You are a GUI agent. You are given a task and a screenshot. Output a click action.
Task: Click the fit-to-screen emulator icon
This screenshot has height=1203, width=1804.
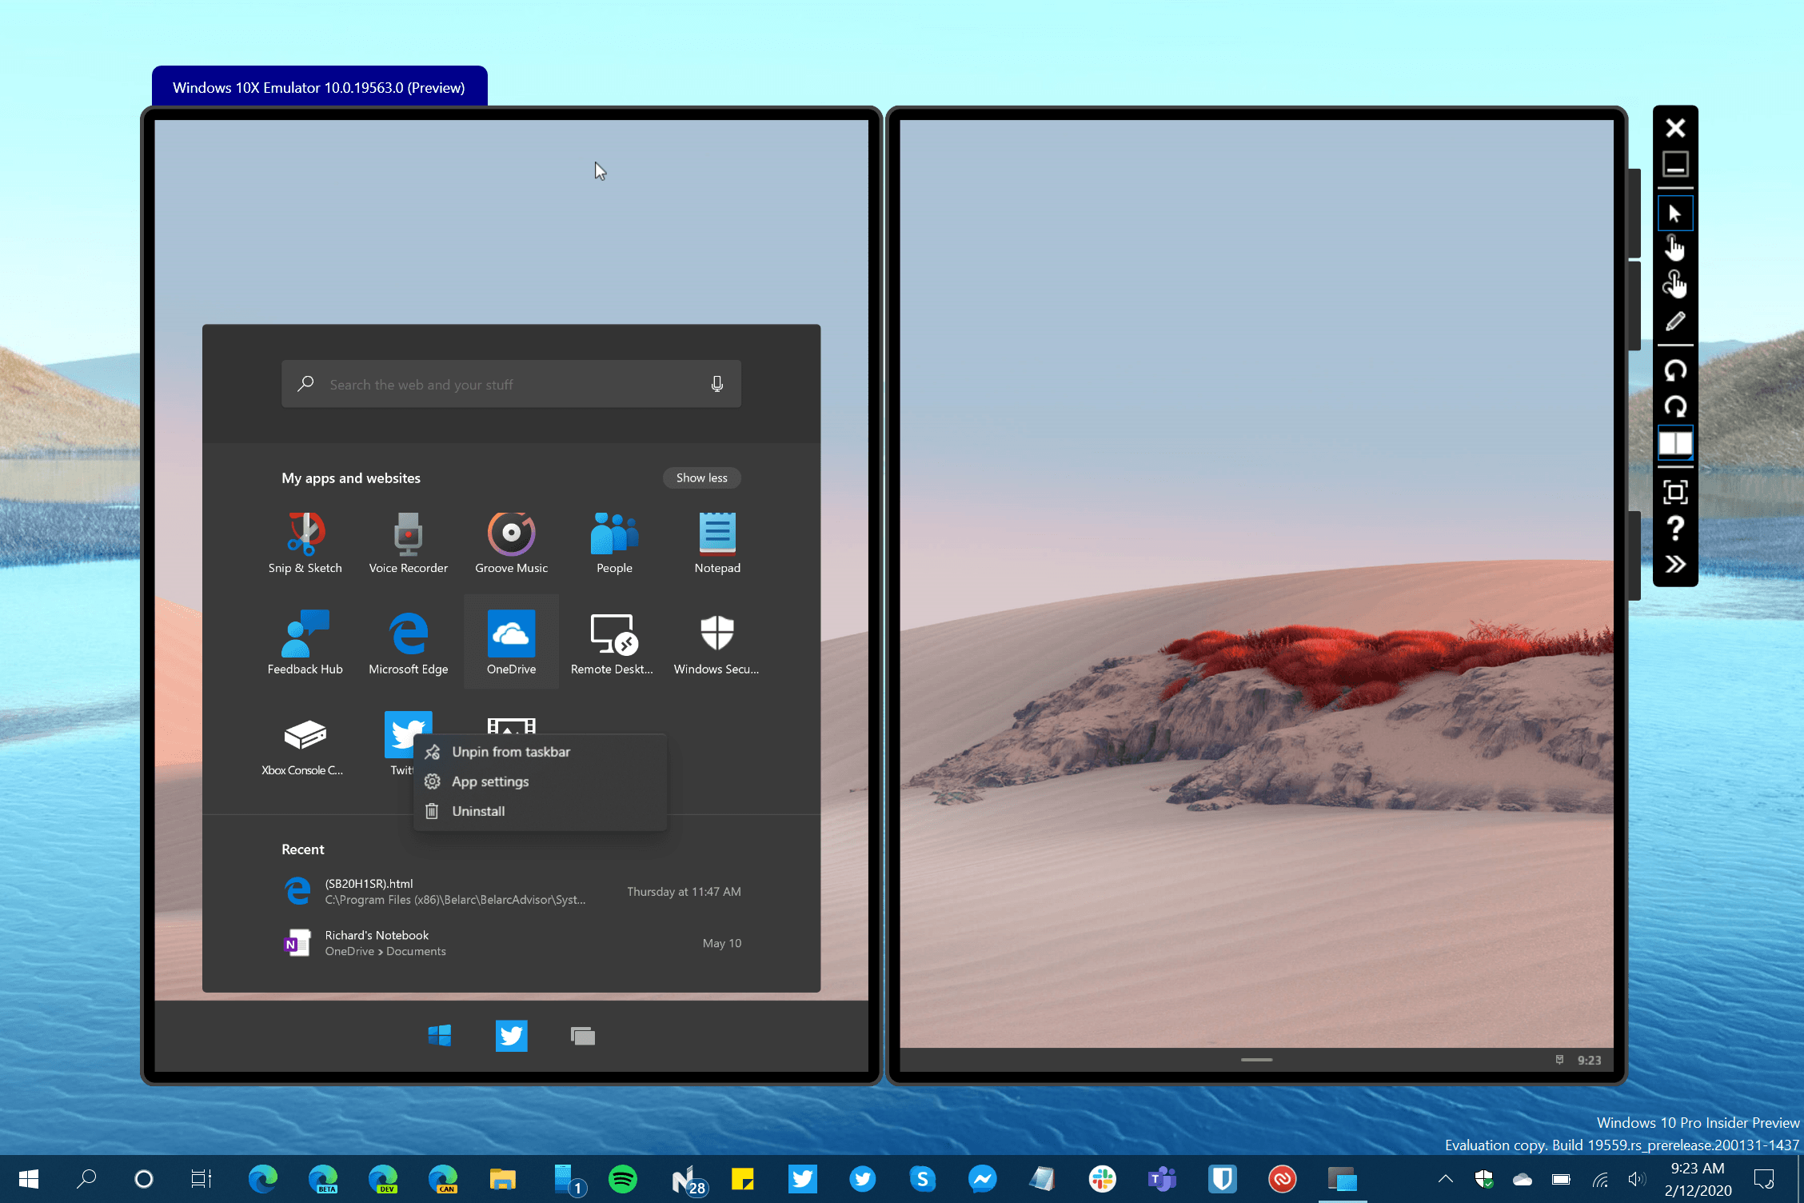1674,491
